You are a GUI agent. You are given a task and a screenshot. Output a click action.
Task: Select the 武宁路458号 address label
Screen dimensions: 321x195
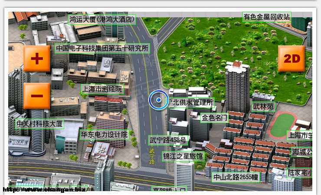[x=168, y=140]
